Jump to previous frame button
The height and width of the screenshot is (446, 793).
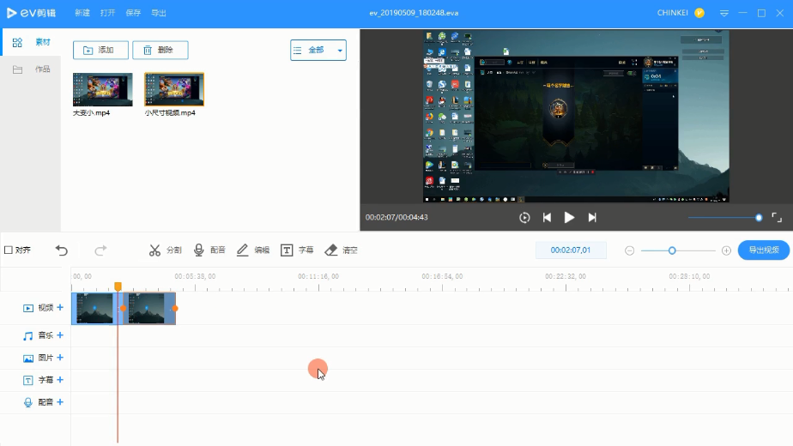(x=547, y=218)
